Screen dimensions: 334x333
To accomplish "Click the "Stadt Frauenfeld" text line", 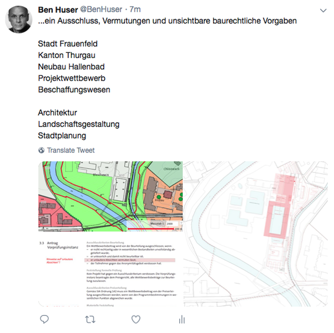I will (x=68, y=44).
